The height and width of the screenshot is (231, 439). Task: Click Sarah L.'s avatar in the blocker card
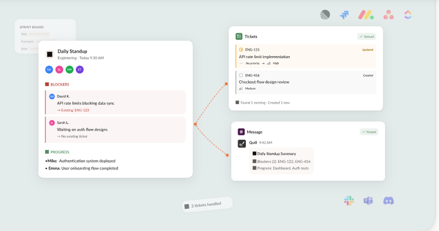(x=52, y=123)
